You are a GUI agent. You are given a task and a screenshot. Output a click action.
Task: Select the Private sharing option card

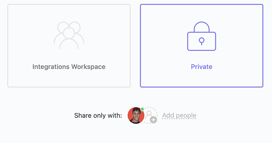202,46
